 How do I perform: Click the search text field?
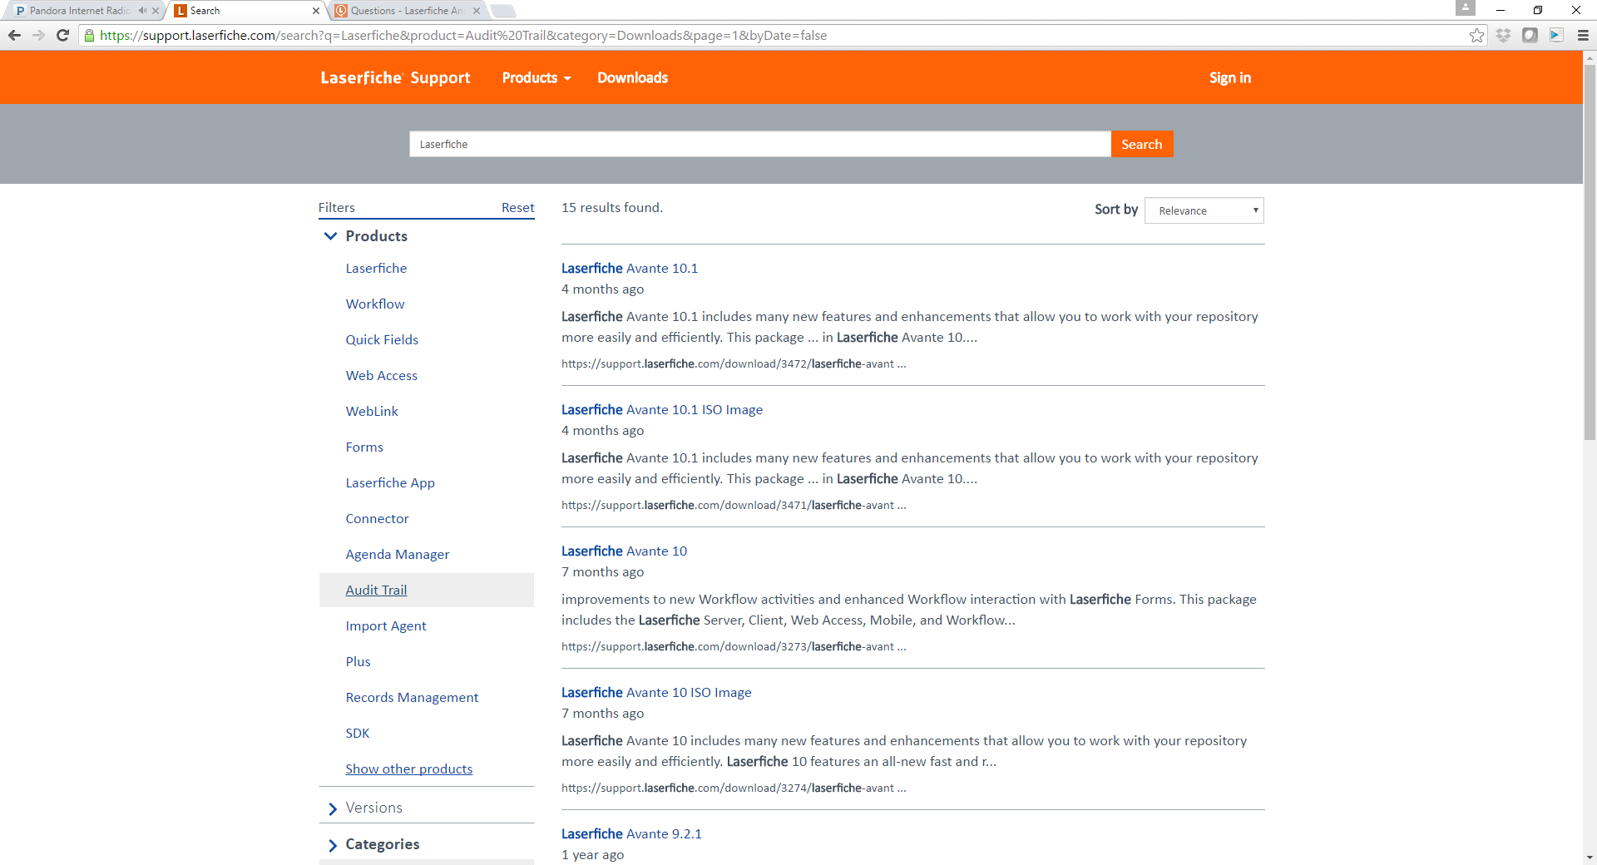pos(760,144)
